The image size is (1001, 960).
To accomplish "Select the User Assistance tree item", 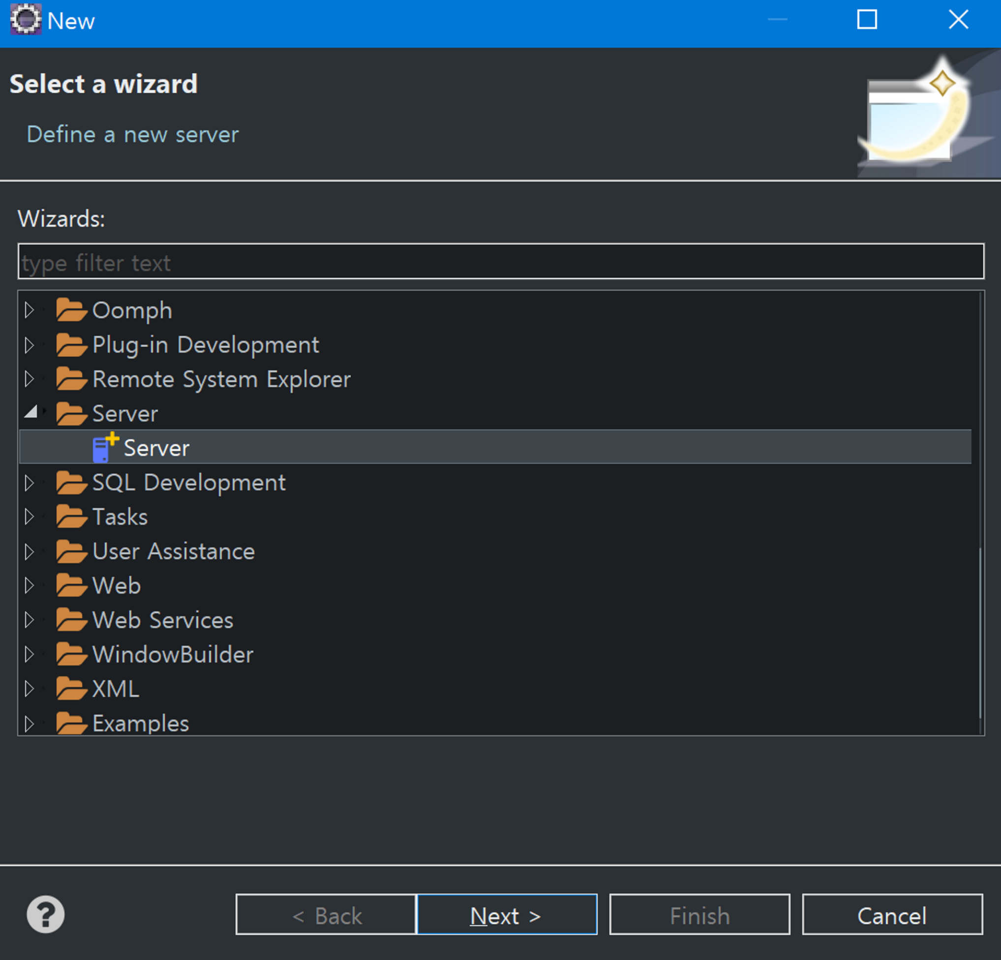I will point(173,551).
